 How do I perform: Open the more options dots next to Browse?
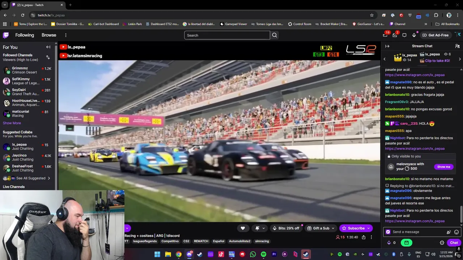[65, 35]
